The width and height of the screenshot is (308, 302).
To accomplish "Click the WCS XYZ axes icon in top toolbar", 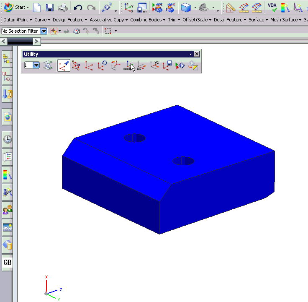I will 128,8.
